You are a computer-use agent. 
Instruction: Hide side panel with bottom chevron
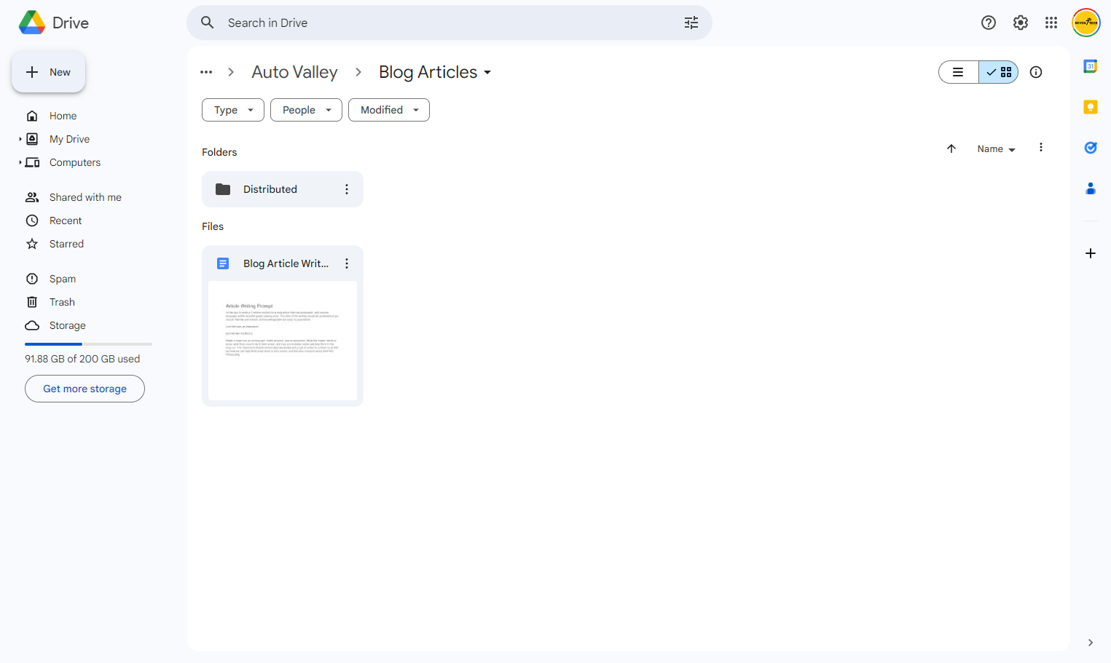pyautogui.click(x=1090, y=643)
